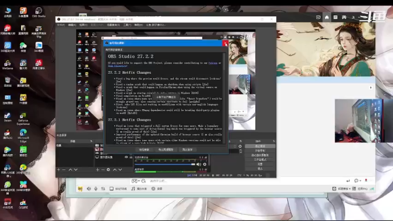Open the QQ Games desktop shortcut
This screenshot has height=221, width=393.
(23, 204)
